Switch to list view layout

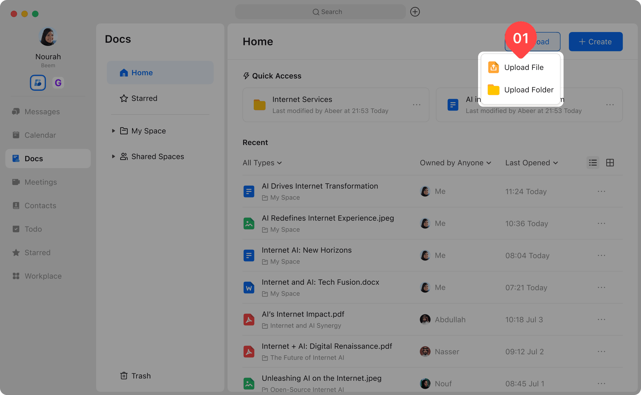click(593, 163)
